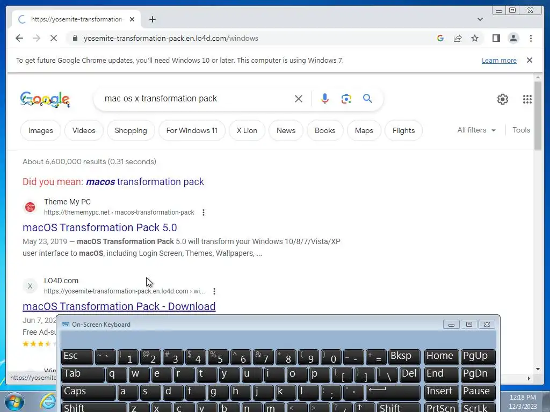The height and width of the screenshot is (412, 550).
Task: Switch to Maps results
Action: point(364,130)
